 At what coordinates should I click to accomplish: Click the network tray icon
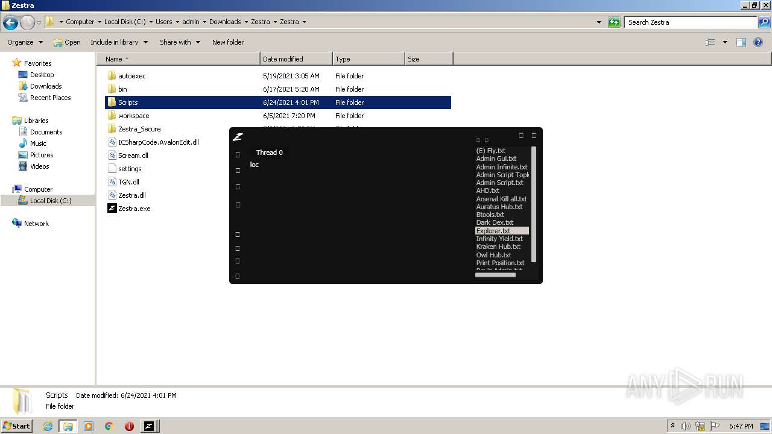[700, 426]
